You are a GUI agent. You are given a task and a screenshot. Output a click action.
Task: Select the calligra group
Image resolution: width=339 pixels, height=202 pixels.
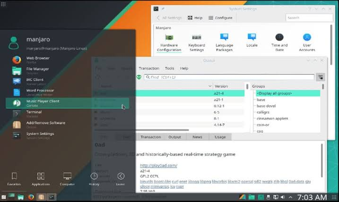pos(263,112)
